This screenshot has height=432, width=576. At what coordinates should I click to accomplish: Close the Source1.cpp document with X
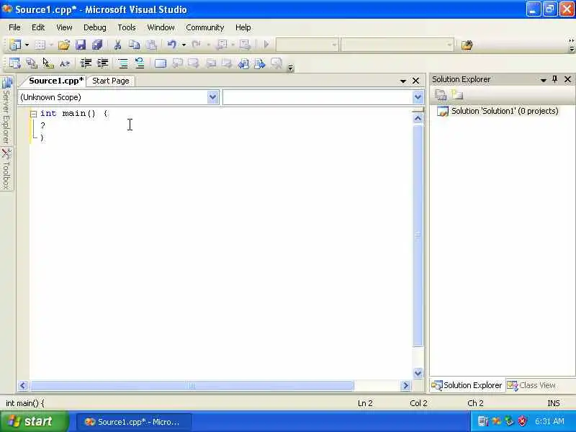(x=416, y=81)
